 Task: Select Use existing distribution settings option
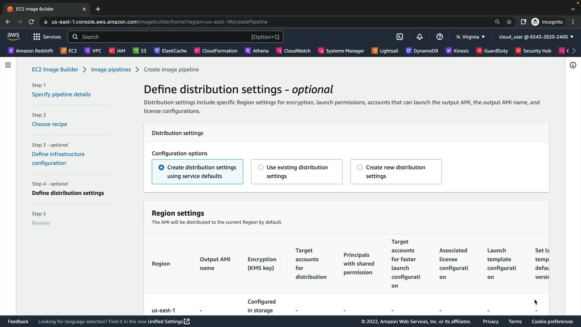point(261,167)
